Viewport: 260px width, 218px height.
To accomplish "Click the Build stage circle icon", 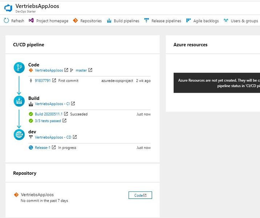I will coord(19,101).
